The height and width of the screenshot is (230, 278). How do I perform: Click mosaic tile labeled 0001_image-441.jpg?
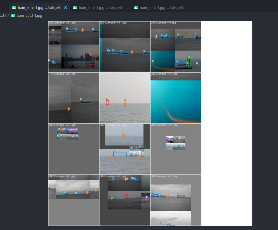176,149
